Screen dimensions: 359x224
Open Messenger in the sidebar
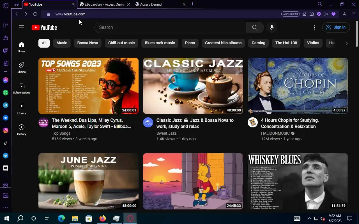point(6,80)
